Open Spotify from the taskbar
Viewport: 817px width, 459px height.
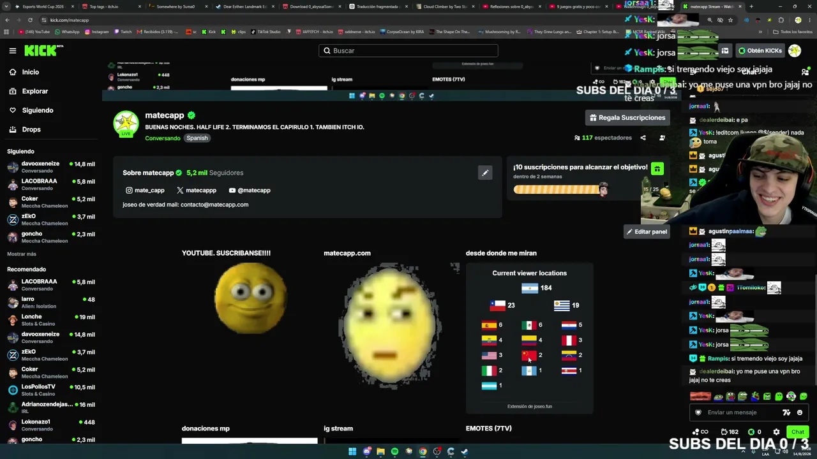tap(394, 451)
